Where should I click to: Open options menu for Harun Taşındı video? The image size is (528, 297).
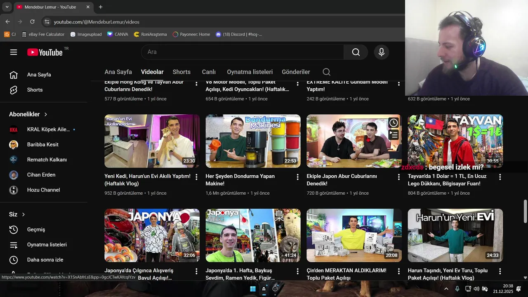[x=500, y=271]
